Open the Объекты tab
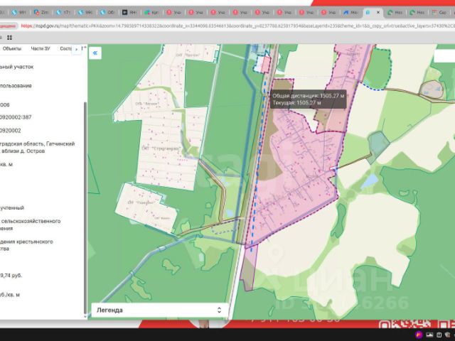Viewport: 455px width, 341px height. [12, 48]
